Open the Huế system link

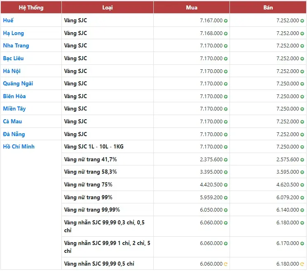[x=8, y=20]
